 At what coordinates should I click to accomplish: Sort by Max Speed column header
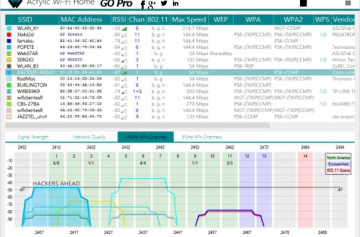click(x=189, y=20)
